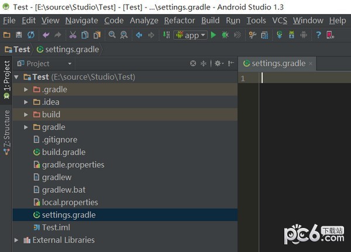This screenshot has height=252, width=351.
Task: Click the Paste clipboard icon
Action: tap(97, 35)
